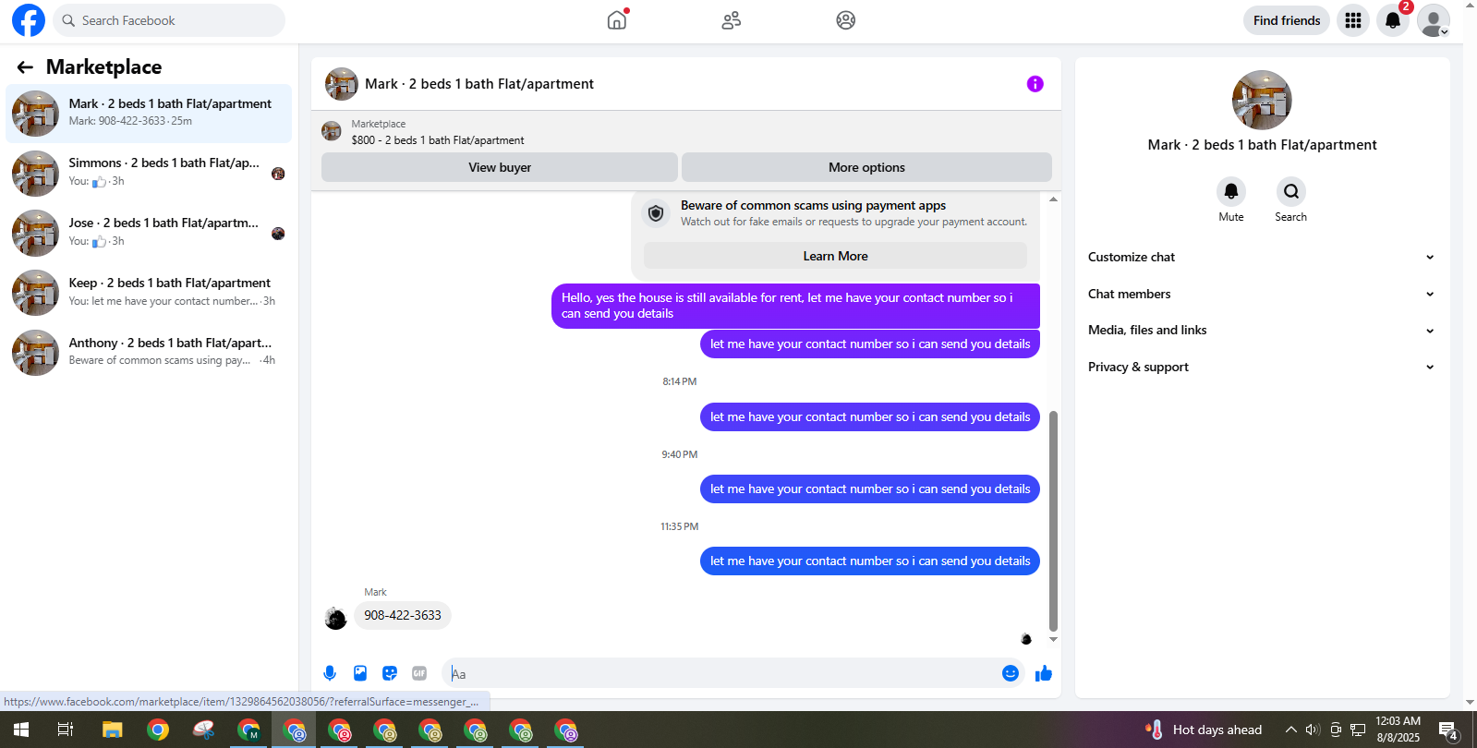Expand Media, files and links section

pyautogui.click(x=1262, y=331)
